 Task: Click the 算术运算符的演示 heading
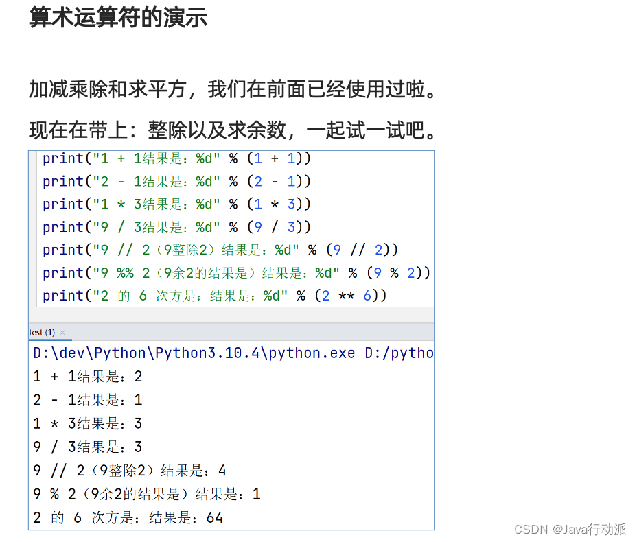point(118,18)
